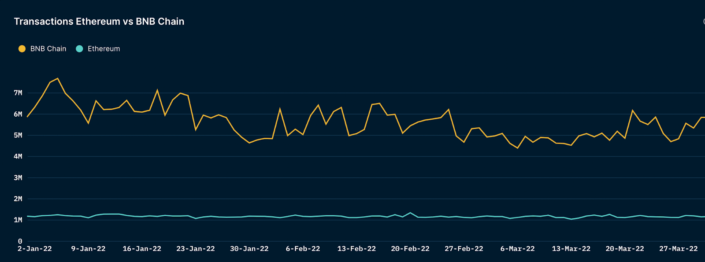
Task: Select the 23-Jan-22 date label
Action: point(196,249)
